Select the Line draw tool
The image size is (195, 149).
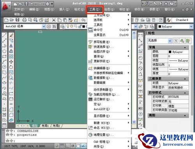click(x=4, y=35)
